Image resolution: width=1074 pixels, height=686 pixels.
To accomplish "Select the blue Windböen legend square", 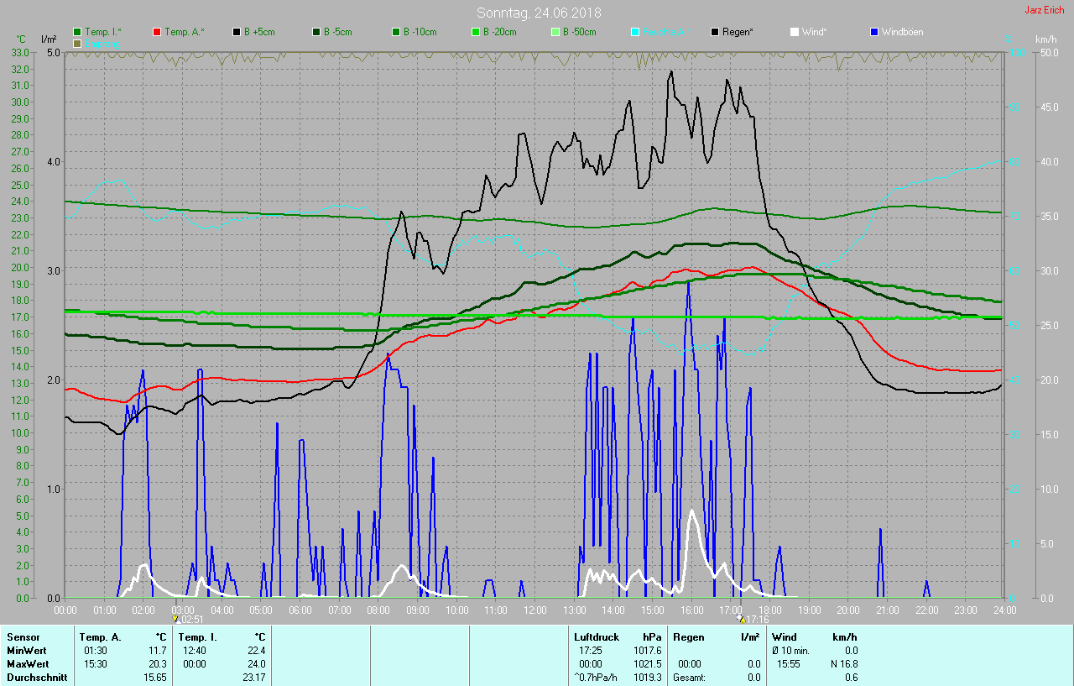I will pos(874,32).
